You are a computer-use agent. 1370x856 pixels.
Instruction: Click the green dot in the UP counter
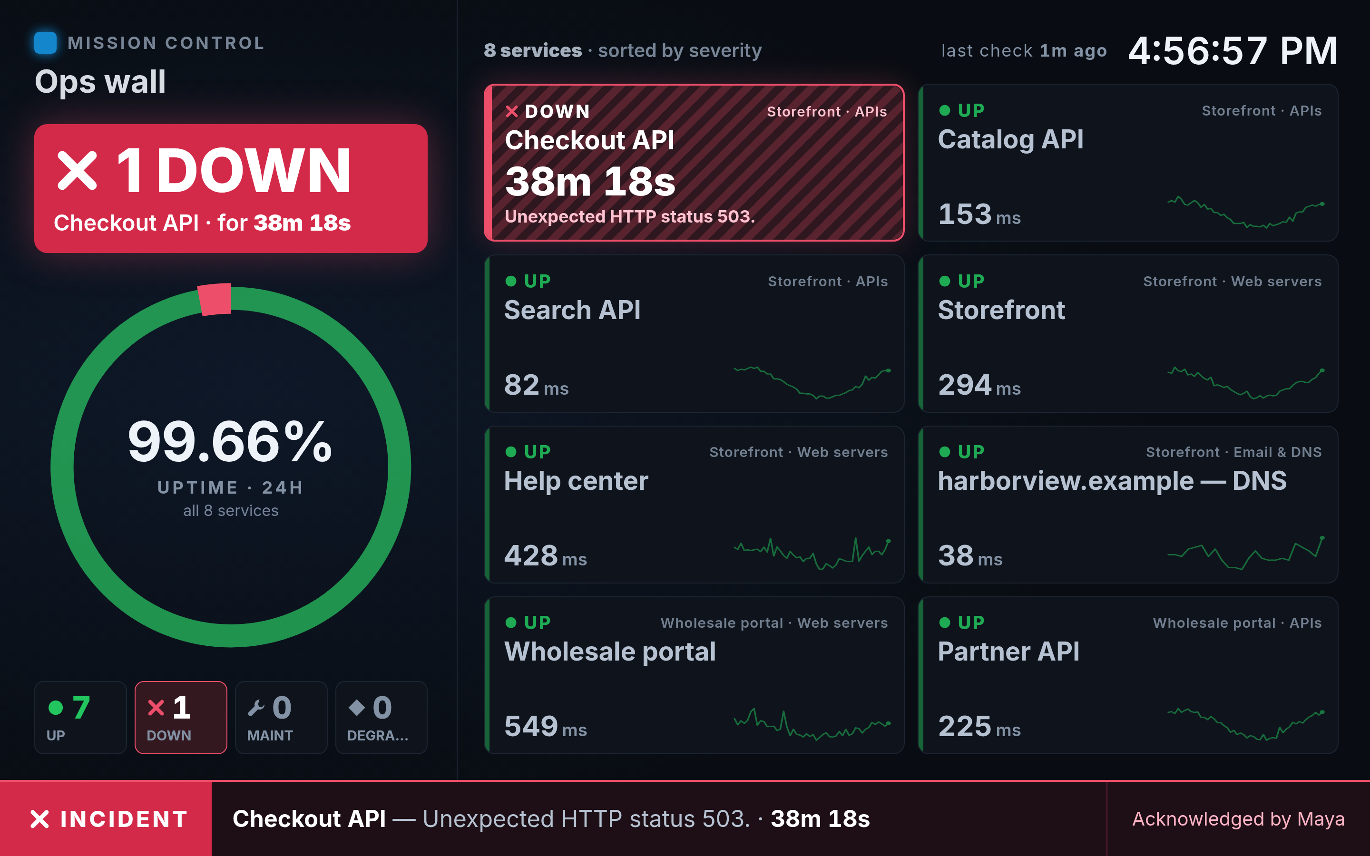pos(56,708)
